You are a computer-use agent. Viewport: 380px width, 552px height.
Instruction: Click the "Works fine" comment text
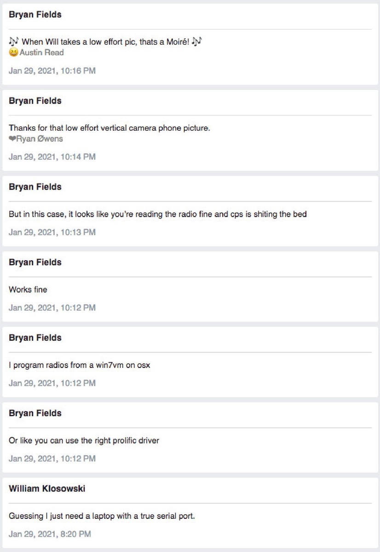click(x=28, y=290)
